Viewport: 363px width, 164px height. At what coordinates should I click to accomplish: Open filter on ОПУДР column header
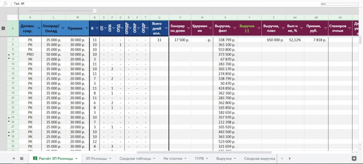tap(131, 28)
